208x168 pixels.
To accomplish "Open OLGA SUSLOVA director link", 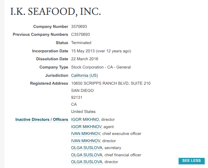I will pyautogui.click(x=87, y=162).
